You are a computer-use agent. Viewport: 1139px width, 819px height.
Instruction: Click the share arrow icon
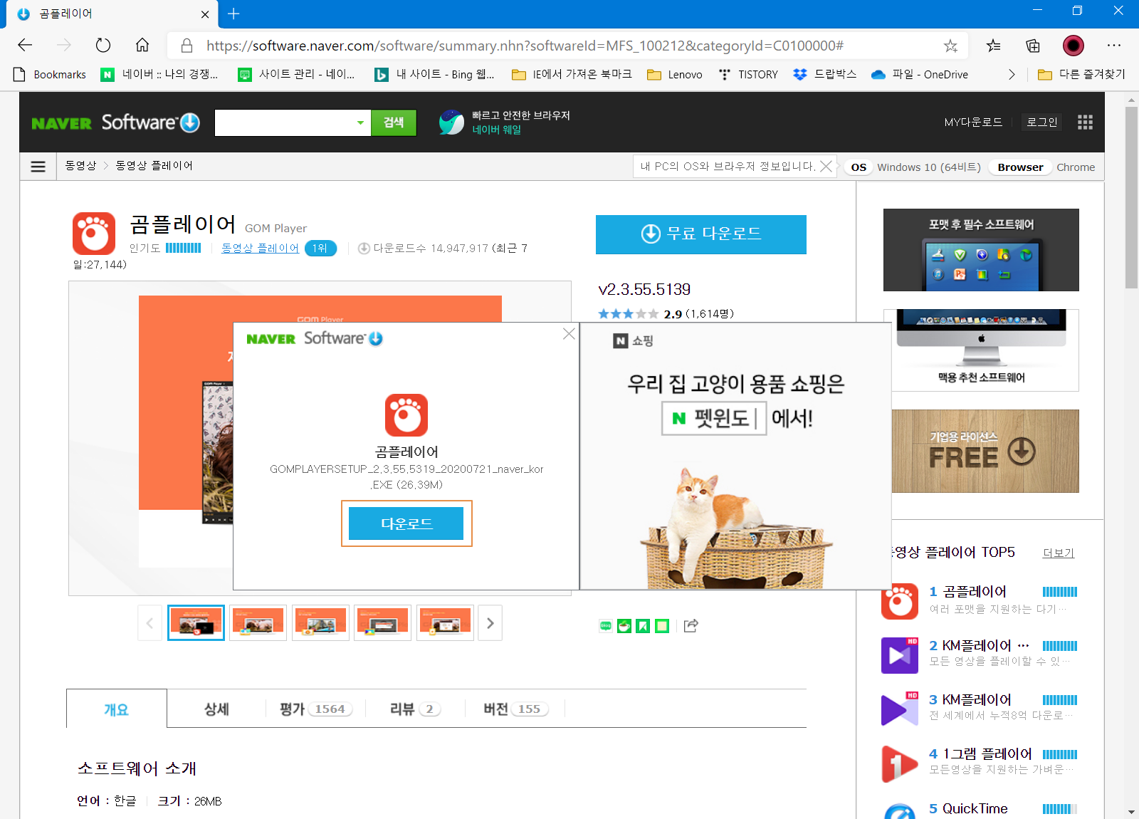click(x=691, y=625)
